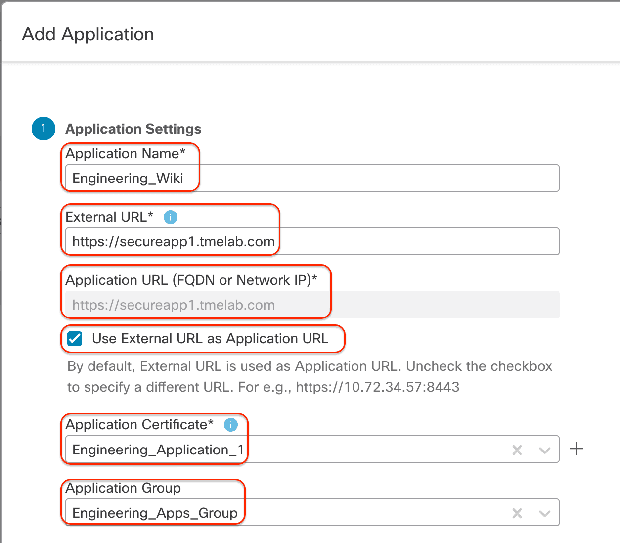Click the 'Use External URL as Application URL' label
This screenshot has height=543, width=620.
click(x=210, y=339)
